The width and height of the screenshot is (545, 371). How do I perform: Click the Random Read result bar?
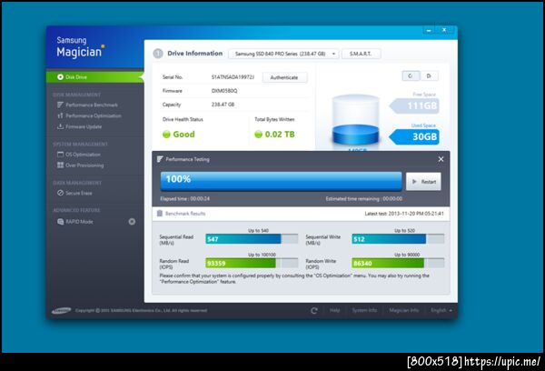click(x=252, y=263)
